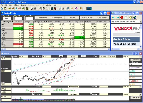Click the black X delete toolbar icon
Screen dimensions: 143x103
click(x=40, y=8)
